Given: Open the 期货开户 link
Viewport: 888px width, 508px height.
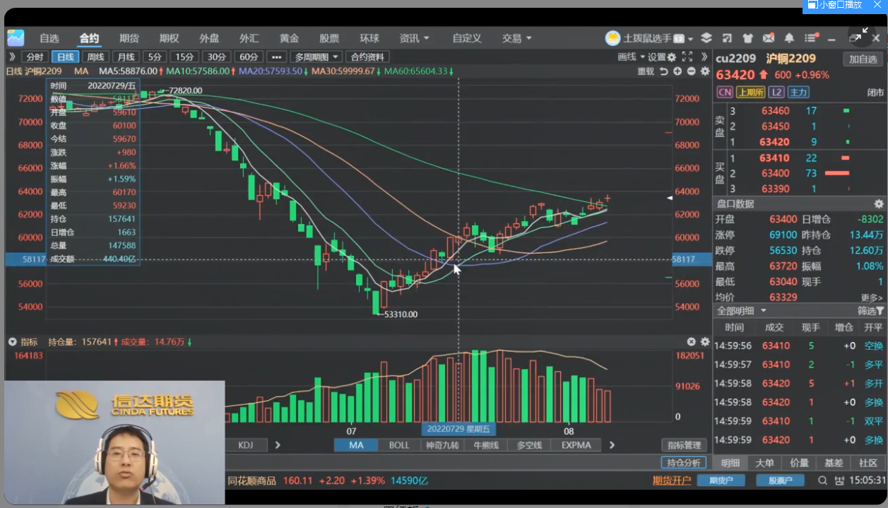Looking at the screenshot, I should click(x=671, y=480).
